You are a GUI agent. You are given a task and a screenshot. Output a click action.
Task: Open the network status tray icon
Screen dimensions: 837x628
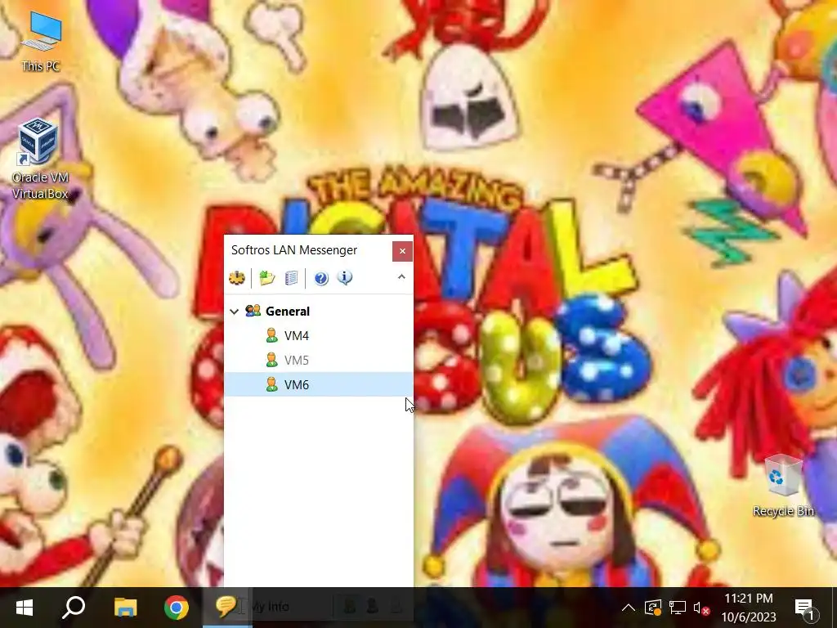pos(678,608)
